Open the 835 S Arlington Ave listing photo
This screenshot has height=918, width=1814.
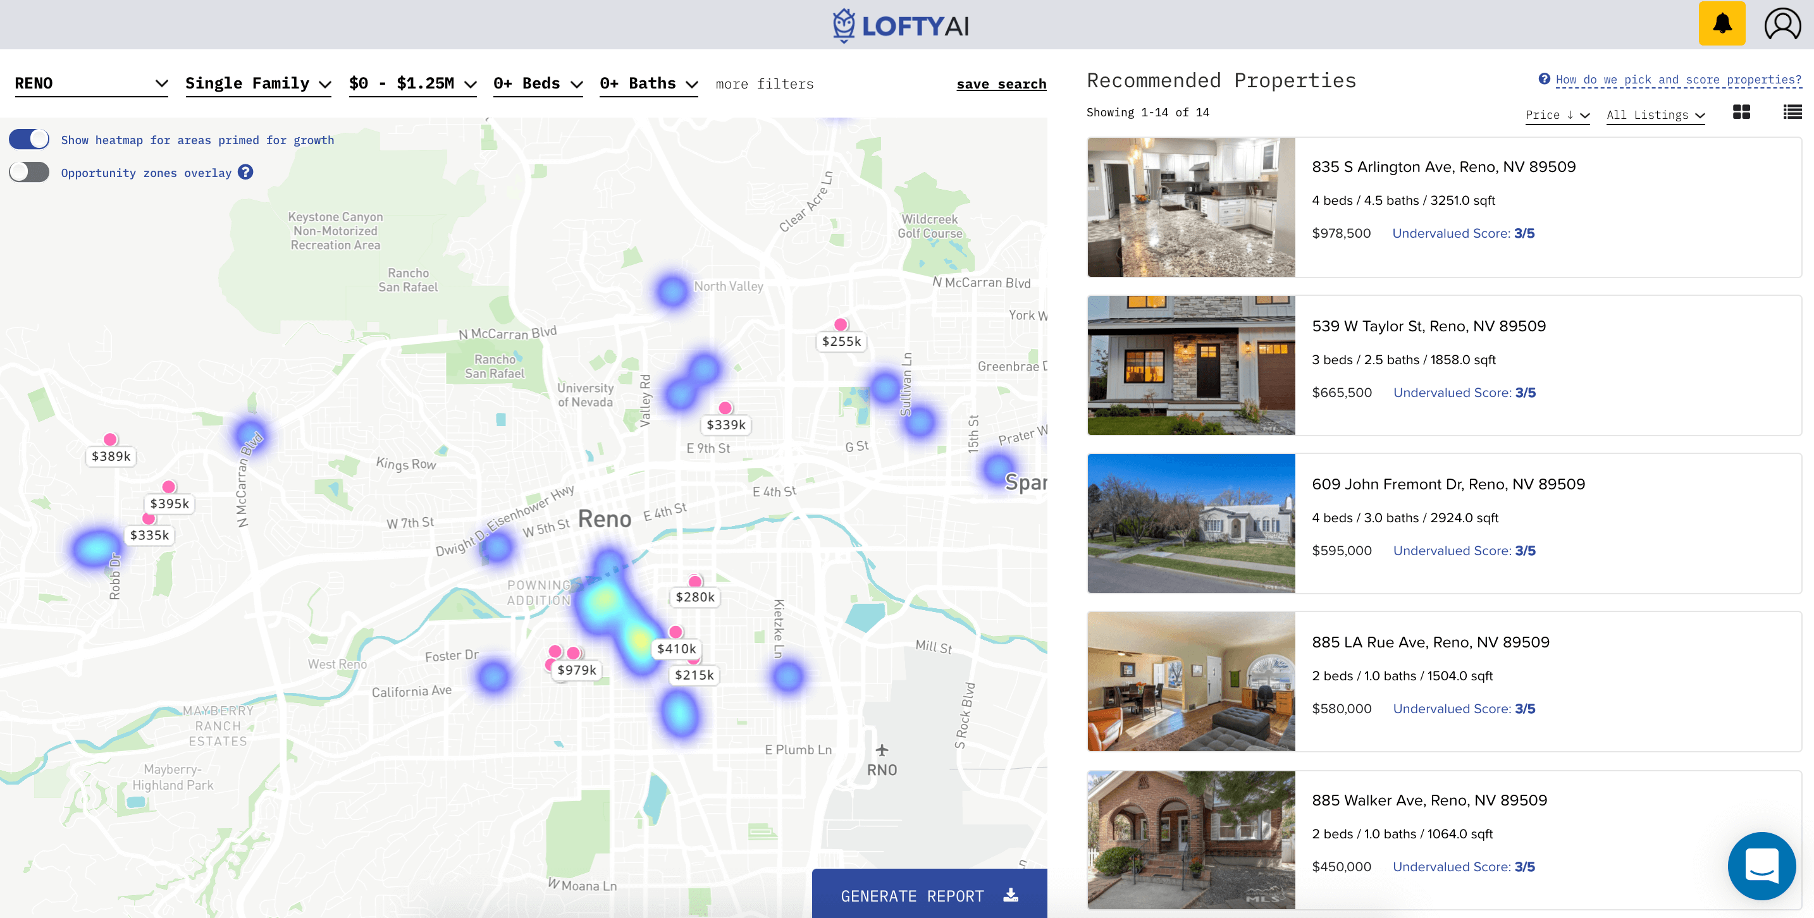(x=1191, y=207)
